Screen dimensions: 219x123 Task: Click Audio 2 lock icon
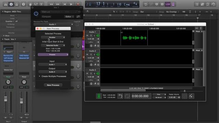[95, 65]
